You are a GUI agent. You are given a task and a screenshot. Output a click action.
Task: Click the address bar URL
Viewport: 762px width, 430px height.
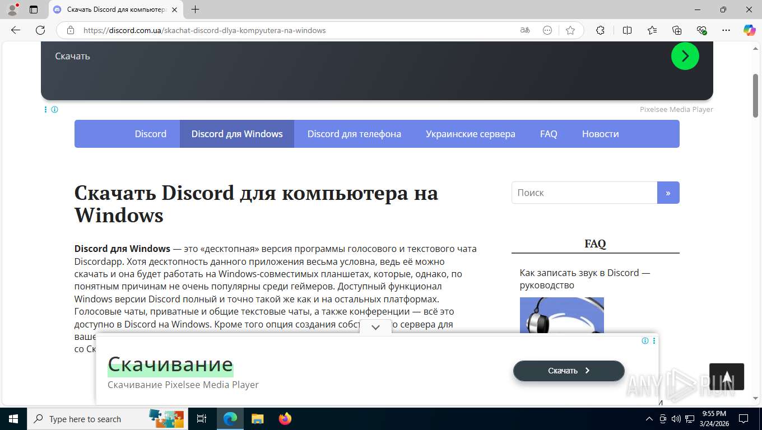[x=205, y=30]
